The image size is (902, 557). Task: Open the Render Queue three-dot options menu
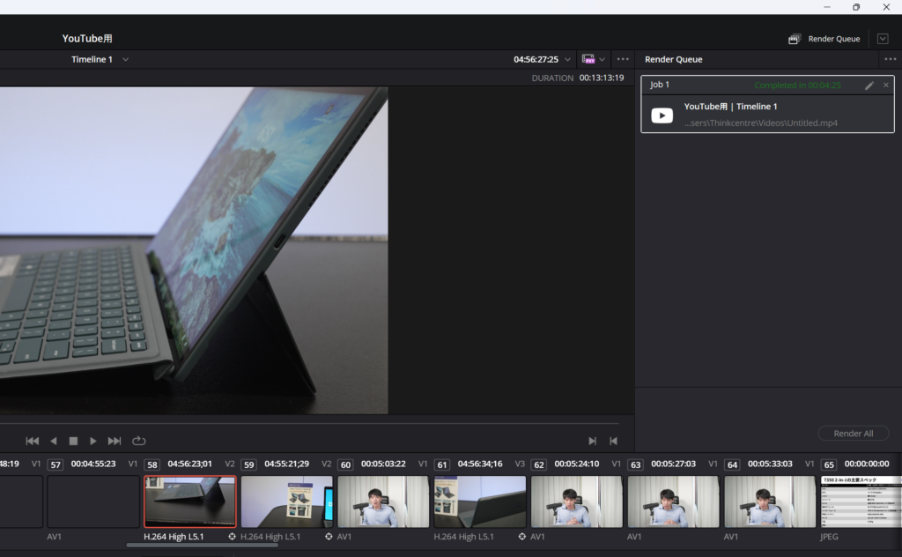tap(890, 59)
